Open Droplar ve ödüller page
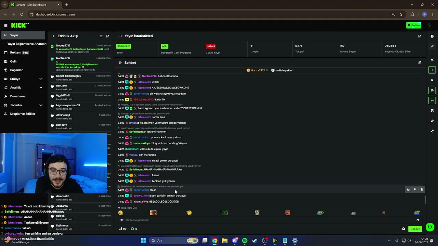The image size is (438, 246). tap(23, 114)
